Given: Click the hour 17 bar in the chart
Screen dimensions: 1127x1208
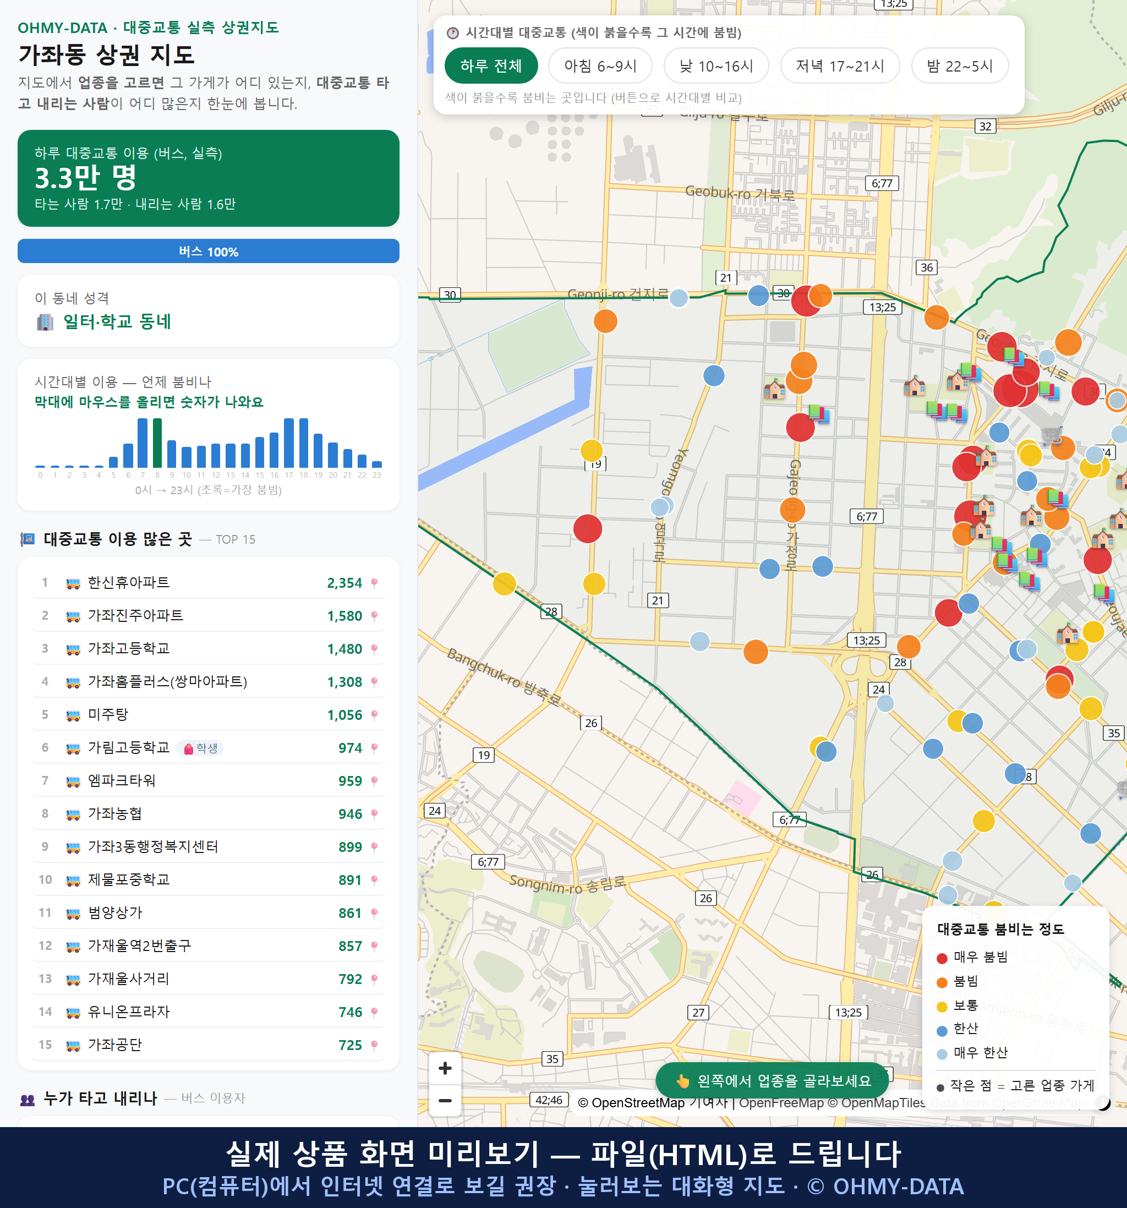Looking at the screenshot, I should point(288,442).
